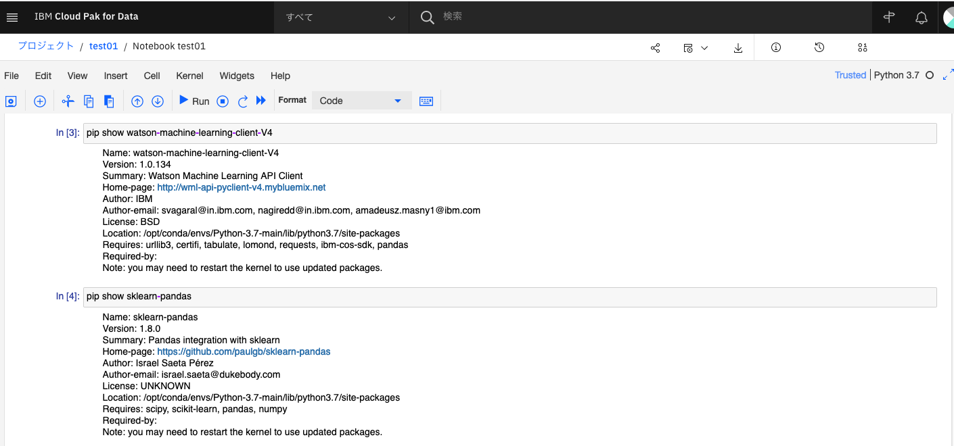954x446 pixels.
Task: Open the notifications bell
Action: coord(921,18)
